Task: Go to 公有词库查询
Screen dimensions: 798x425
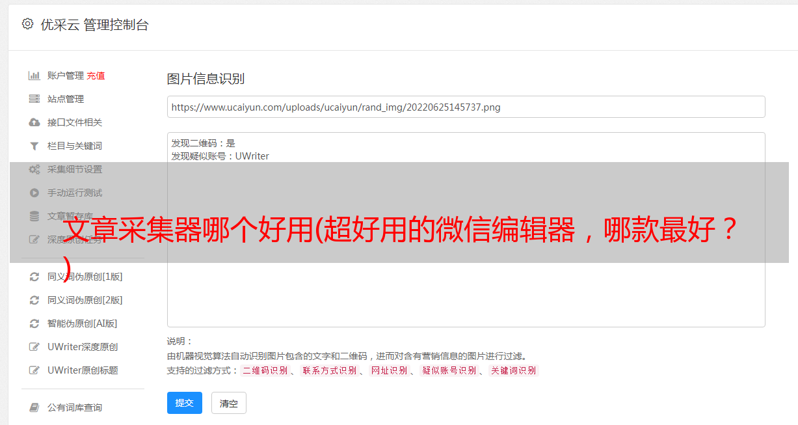Action: (x=75, y=407)
